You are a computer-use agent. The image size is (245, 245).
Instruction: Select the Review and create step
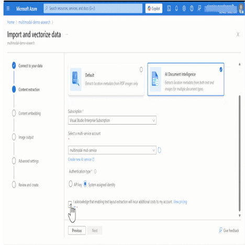tap(25, 185)
